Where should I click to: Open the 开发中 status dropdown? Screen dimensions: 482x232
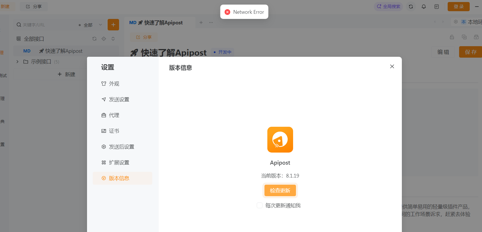pyautogui.click(x=223, y=52)
